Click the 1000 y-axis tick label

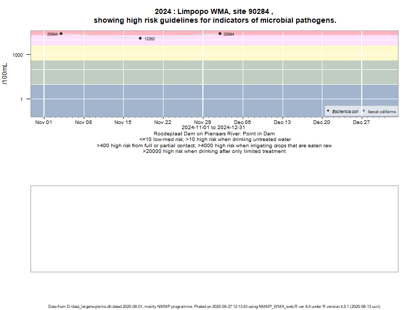[x=18, y=55]
